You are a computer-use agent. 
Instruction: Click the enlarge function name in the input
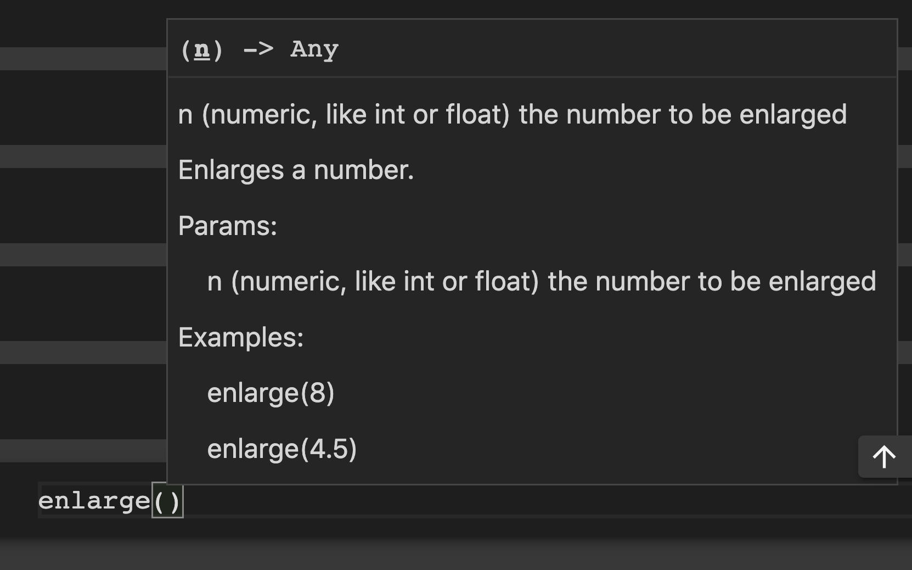pyautogui.click(x=94, y=500)
